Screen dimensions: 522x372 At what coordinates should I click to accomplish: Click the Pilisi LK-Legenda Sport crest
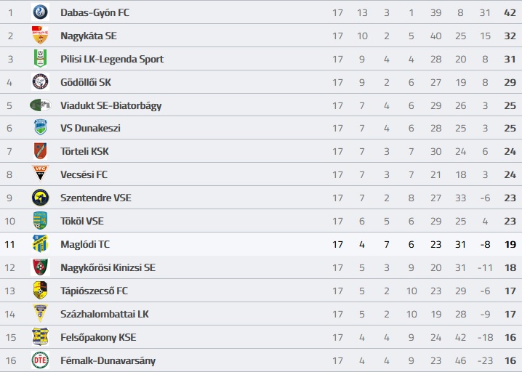click(40, 59)
